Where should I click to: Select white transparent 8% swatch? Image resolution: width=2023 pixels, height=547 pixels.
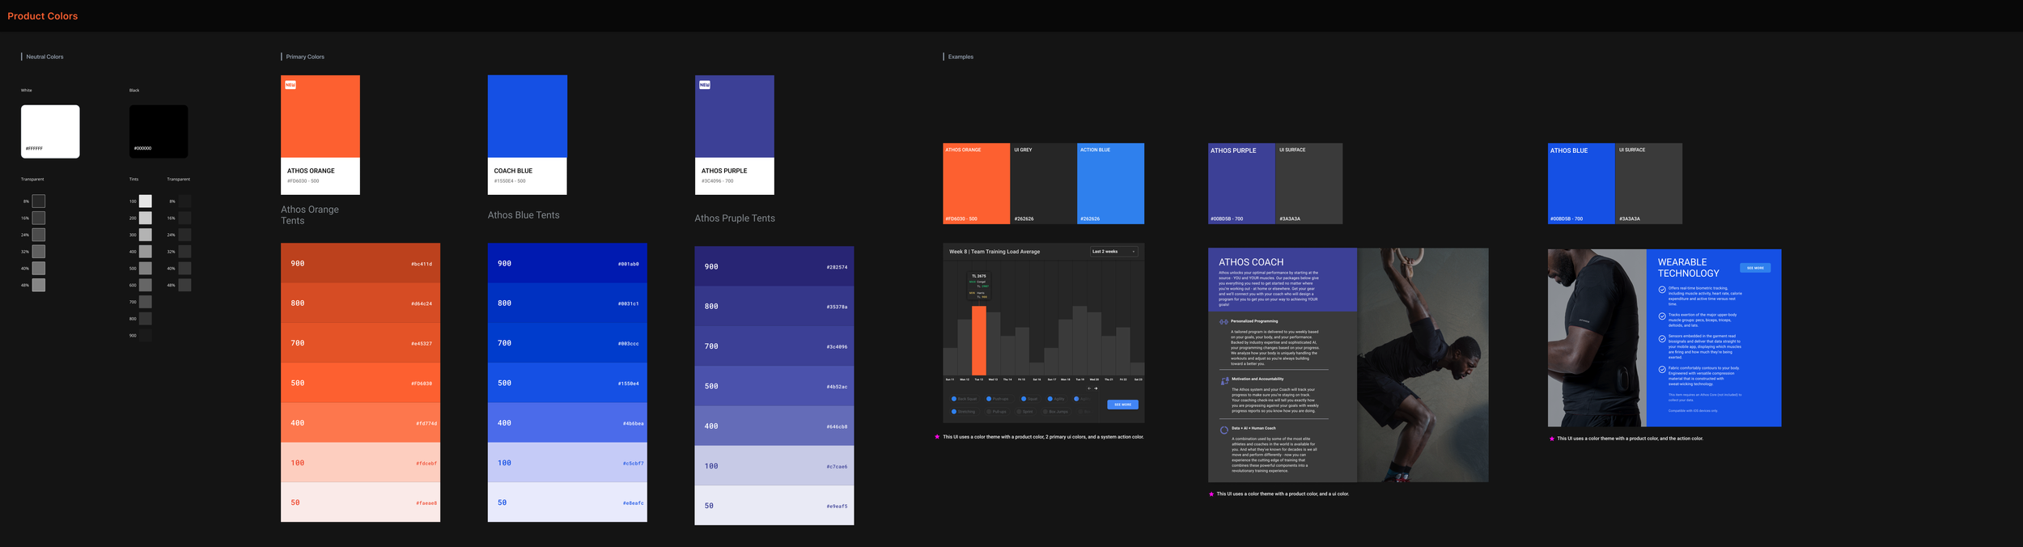click(x=39, y=201)
